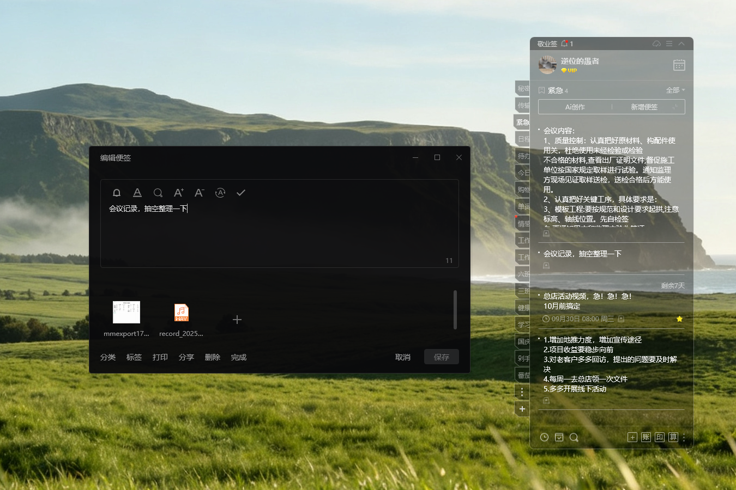Click into the note text 会议记录，抽空整理一下 in editor
This screenshot has height=490, width=736.
pyautogui.click(x=148, y=209)
